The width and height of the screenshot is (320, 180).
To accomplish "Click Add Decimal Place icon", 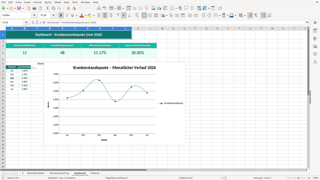I will 190,15.
